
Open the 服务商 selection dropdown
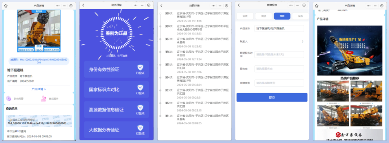coord(279,69)
